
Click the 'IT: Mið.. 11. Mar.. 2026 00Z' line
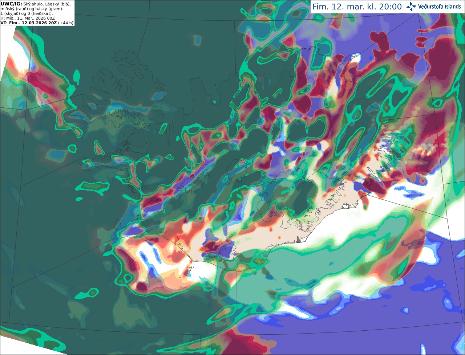click(28, 18)
